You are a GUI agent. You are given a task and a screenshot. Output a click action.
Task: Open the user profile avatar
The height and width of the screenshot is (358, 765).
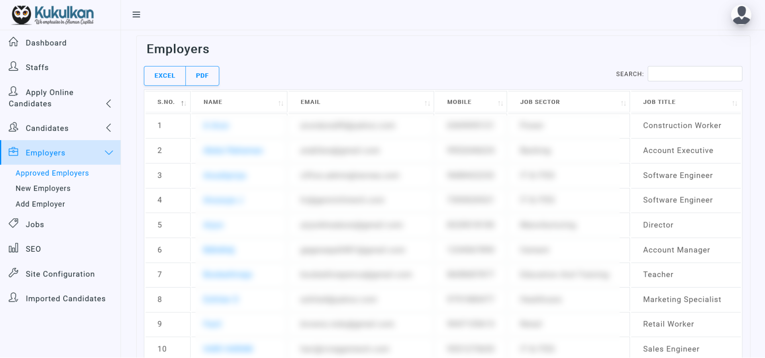coord(741,15)
